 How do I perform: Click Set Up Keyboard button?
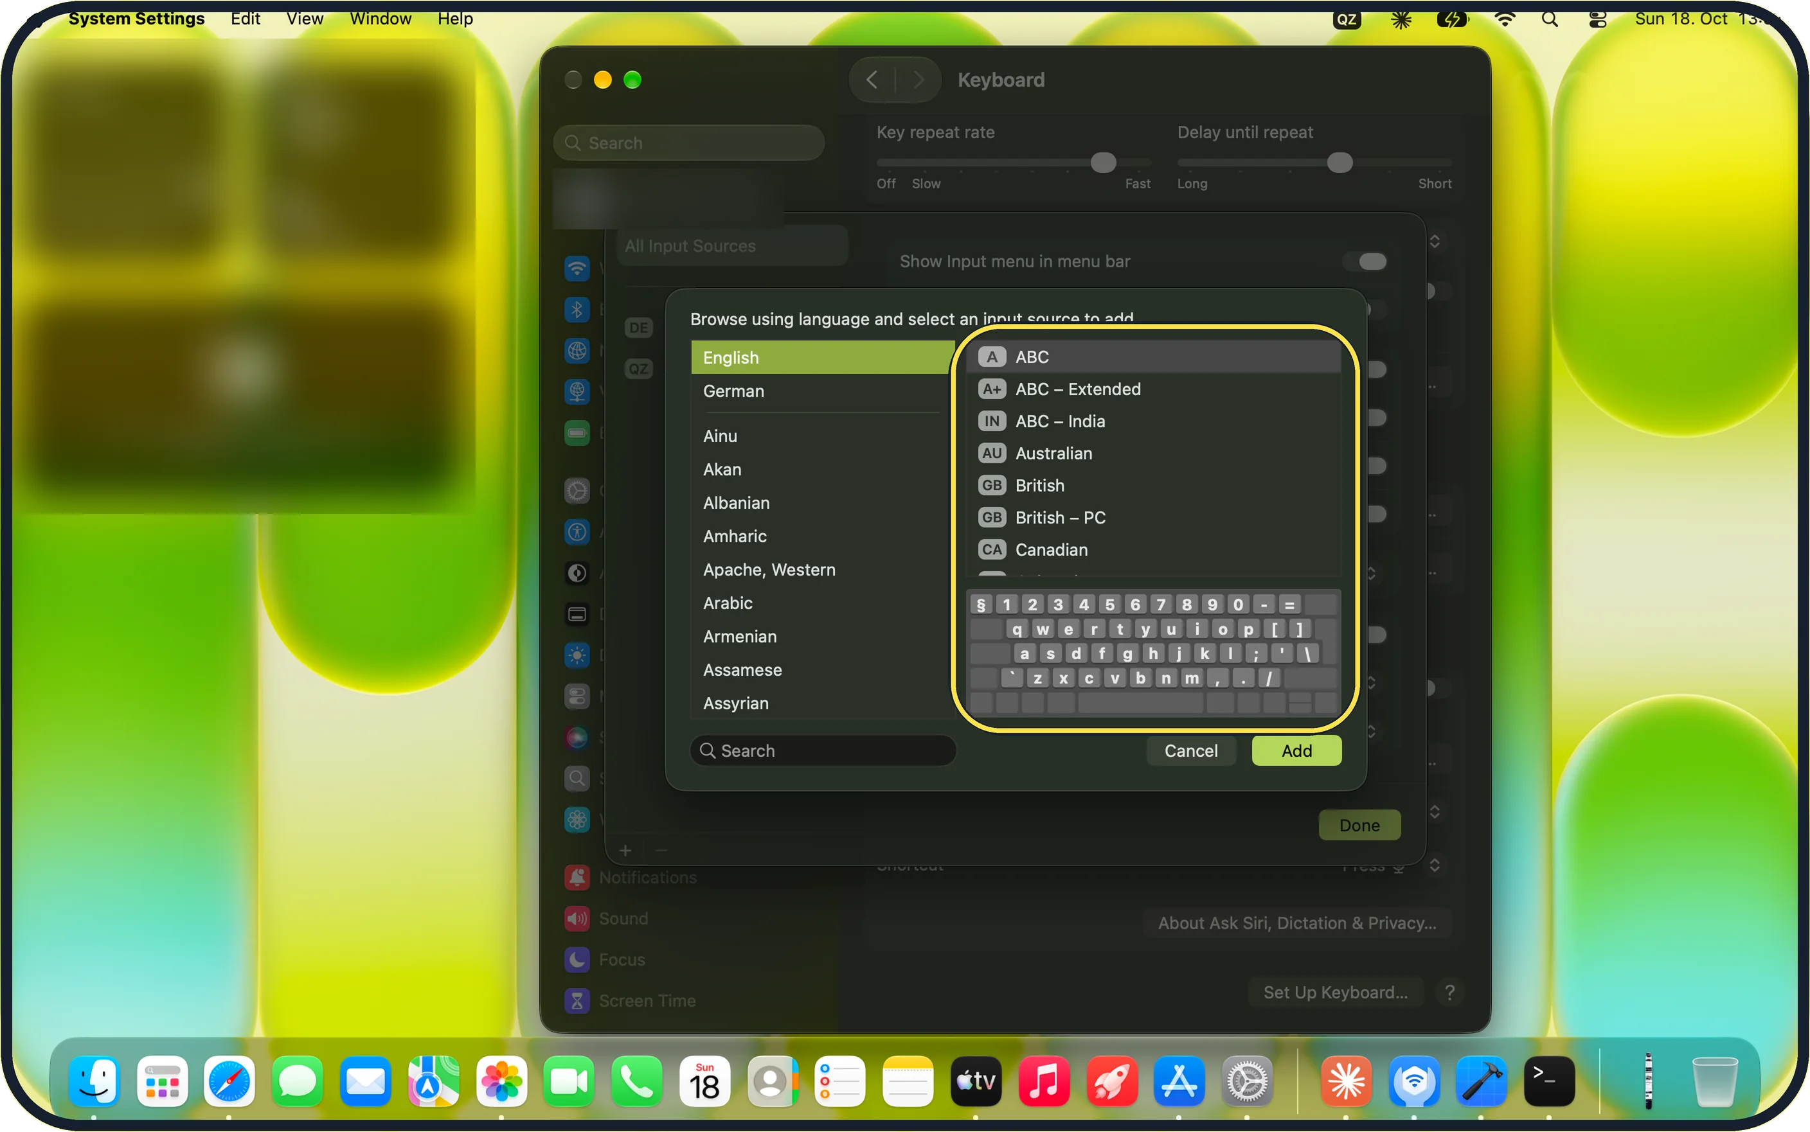(x=1335, y=992)
